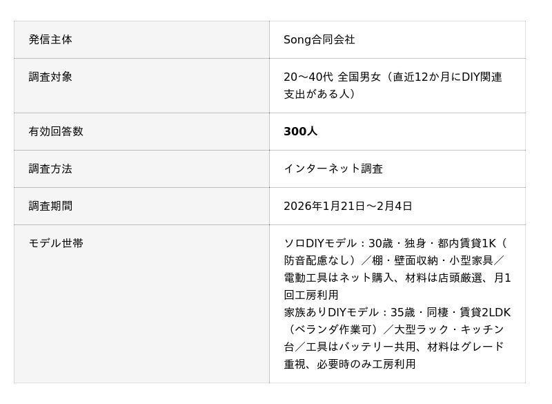Image resolution: width=552 pixels, height=404 pixels.
Task: Click the 支出がある人 text line
Action: tap(319, 94)
